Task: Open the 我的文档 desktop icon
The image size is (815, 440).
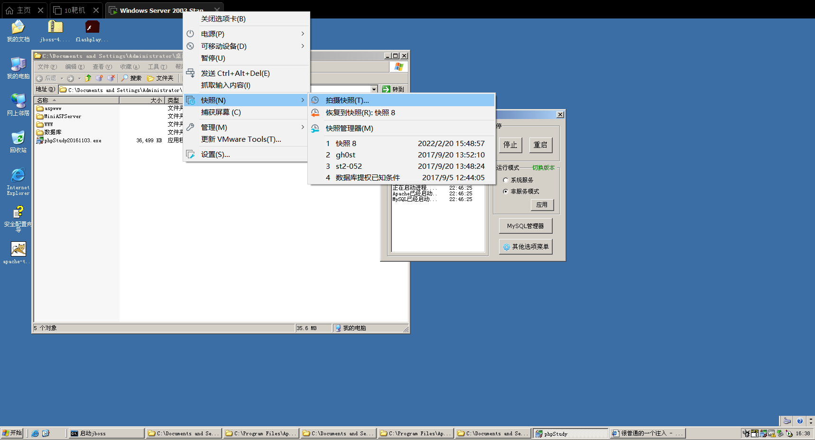Action: tap(18, 30)
